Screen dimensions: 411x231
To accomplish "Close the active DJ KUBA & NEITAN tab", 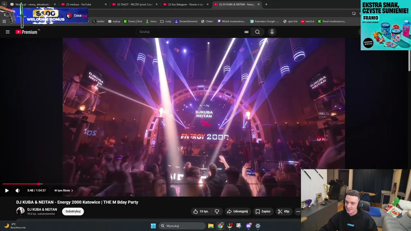I will (258, 4).
